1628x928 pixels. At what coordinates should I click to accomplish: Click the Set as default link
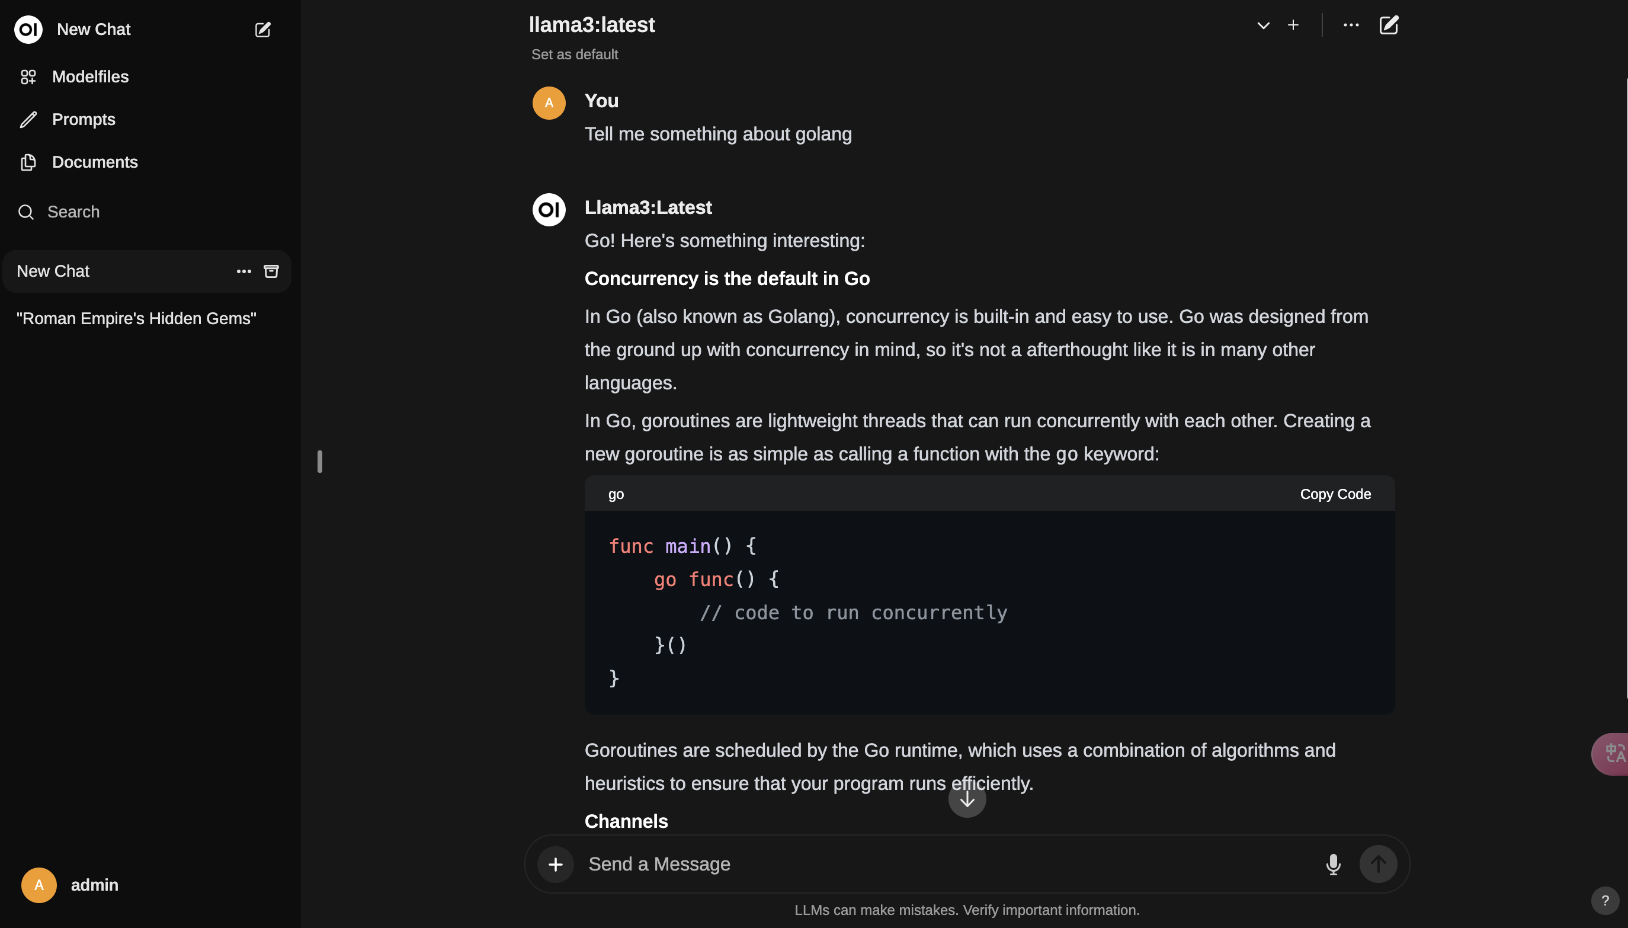tap(574, 54)
